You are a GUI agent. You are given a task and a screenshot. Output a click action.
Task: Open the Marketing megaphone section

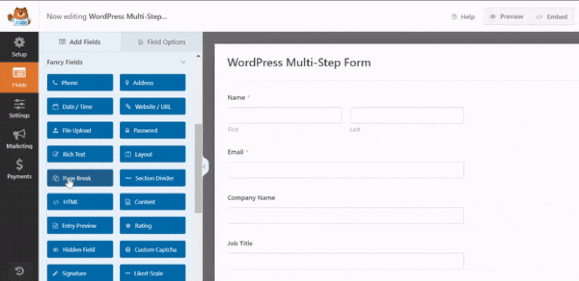click(x=19, y=139)
